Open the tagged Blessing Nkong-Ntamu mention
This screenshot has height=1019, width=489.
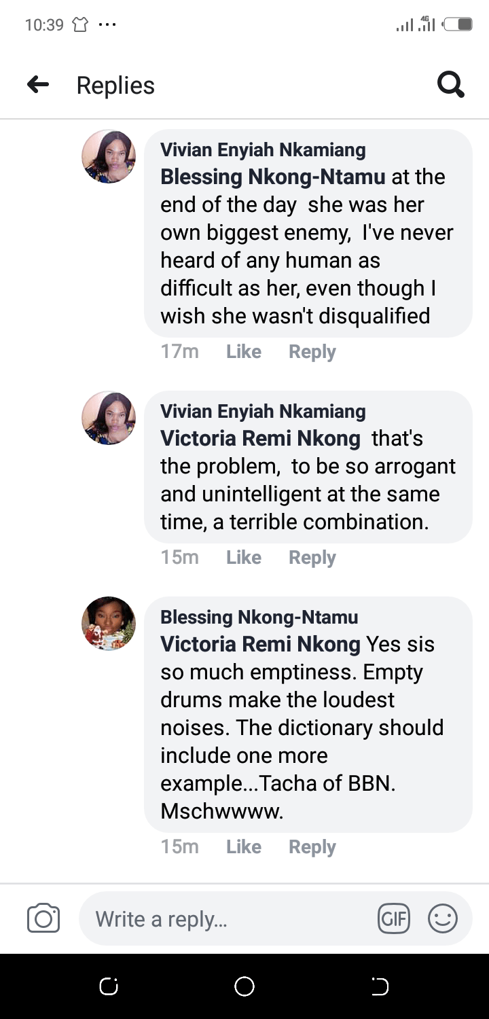[x=272, y=177]
